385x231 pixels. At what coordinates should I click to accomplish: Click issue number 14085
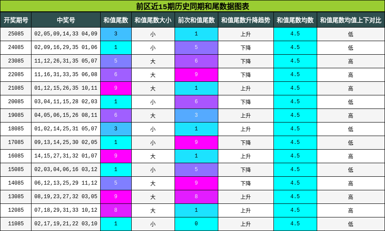click(x=16, y=183)
